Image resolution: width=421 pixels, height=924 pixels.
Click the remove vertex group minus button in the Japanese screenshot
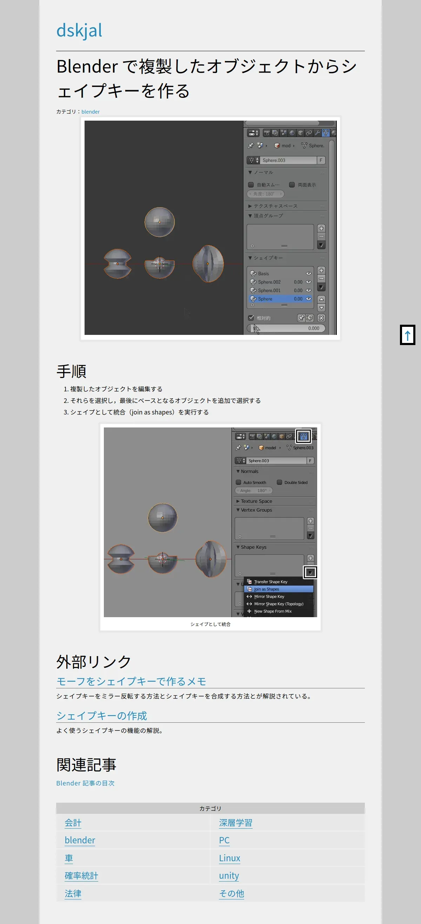tap(321, 236)
